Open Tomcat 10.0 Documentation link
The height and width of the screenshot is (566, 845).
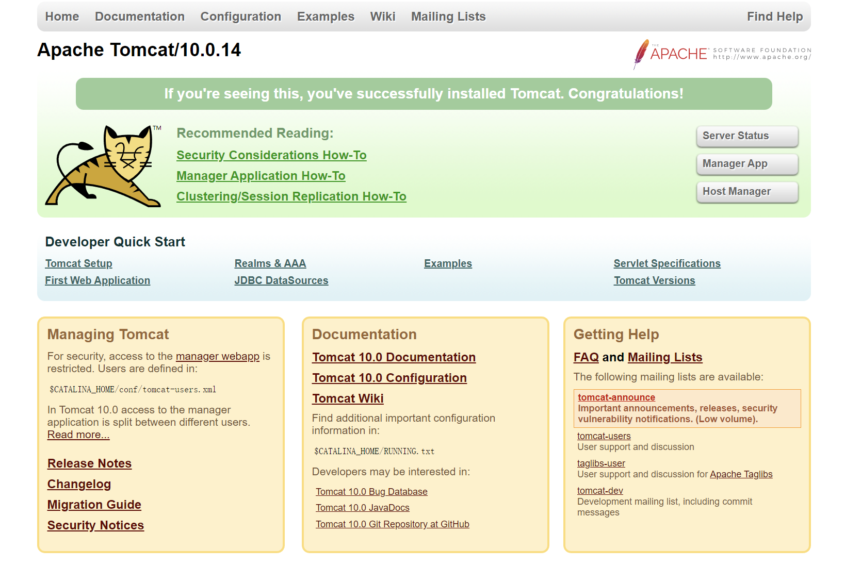pyautogui.click(x=394, y=357)
